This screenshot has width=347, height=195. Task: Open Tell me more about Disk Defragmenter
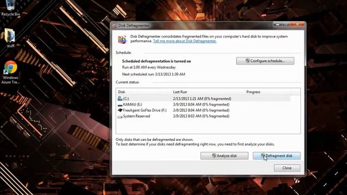coord(184,41)
